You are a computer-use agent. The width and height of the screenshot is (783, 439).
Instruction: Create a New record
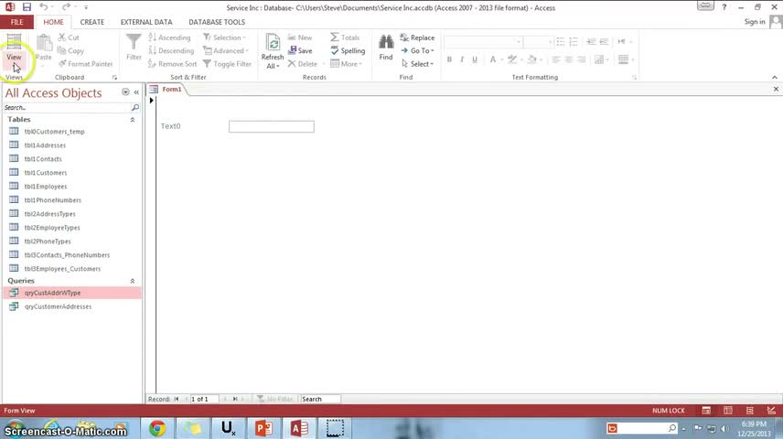pos(300,37)
